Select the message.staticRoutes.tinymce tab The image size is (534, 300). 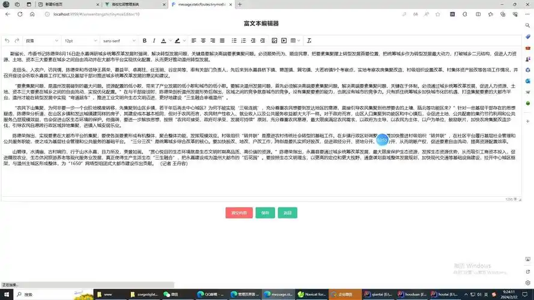[201, 4]
